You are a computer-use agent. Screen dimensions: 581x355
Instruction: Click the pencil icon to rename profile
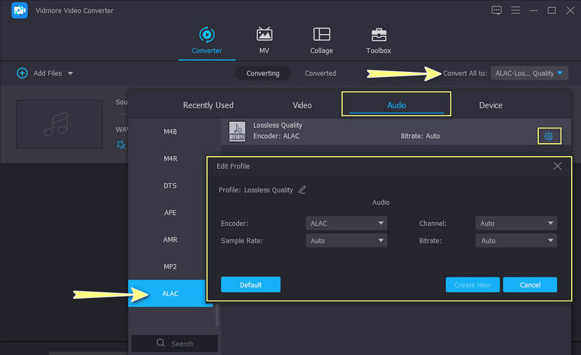pos(302,190)
